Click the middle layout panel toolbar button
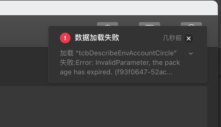The image size is (221, 127). point(149,24)
